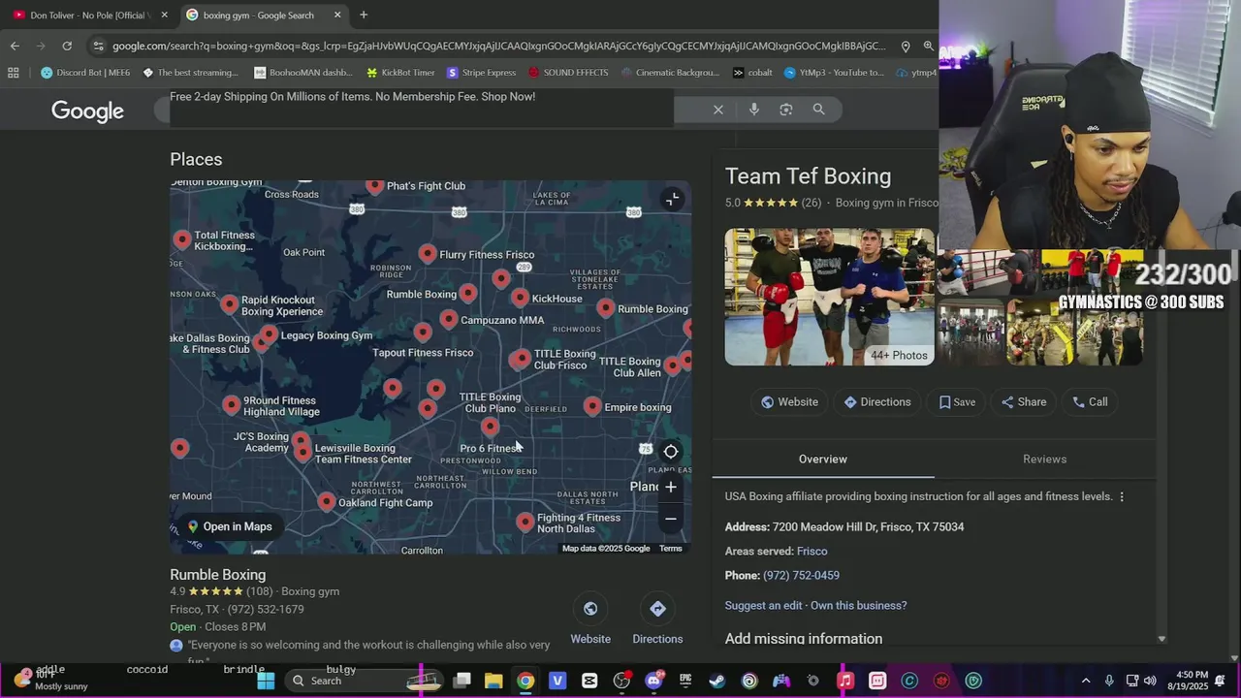Viewport: 1241px width, 698px height.
Task: Open the Chrome apps grid icon
Action: (x=14, y=73)
